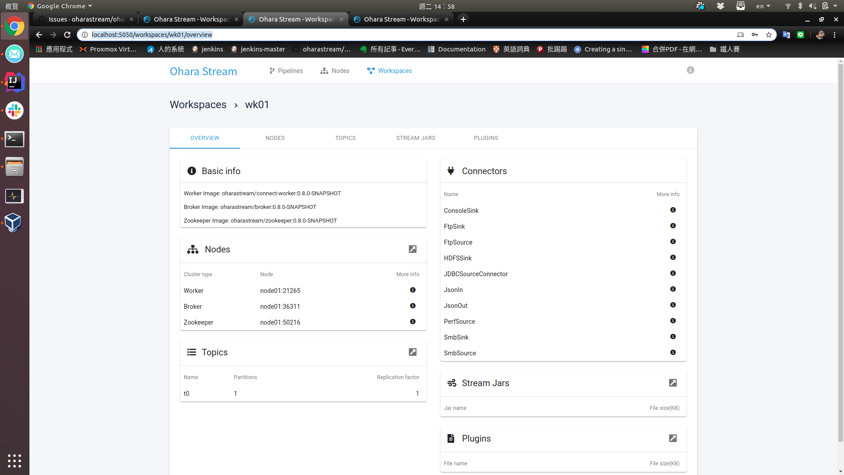Open Slack from the dock
844x475 pixels.
tap(15, 111)
